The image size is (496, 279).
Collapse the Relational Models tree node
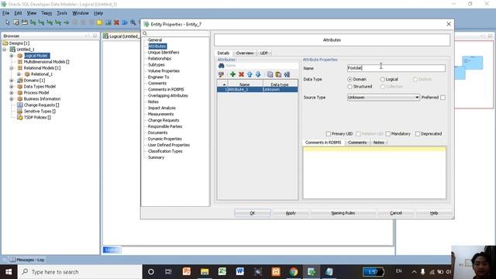pyautogui.click(x=12, y=68)
